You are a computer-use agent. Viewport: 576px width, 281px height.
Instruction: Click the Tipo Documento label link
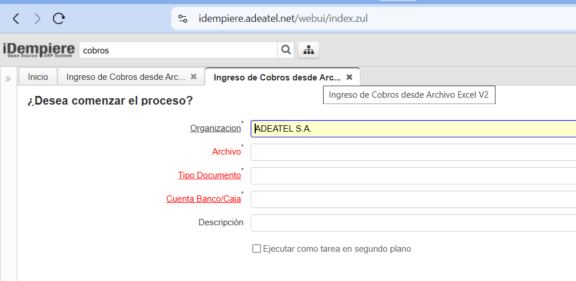209,175
